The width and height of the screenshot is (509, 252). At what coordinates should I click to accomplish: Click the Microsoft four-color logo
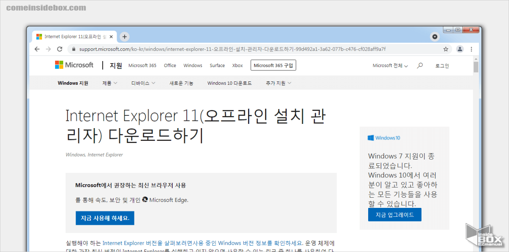(58, 64)
